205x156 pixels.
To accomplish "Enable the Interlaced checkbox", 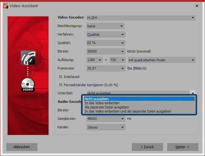I will point(61,77).
